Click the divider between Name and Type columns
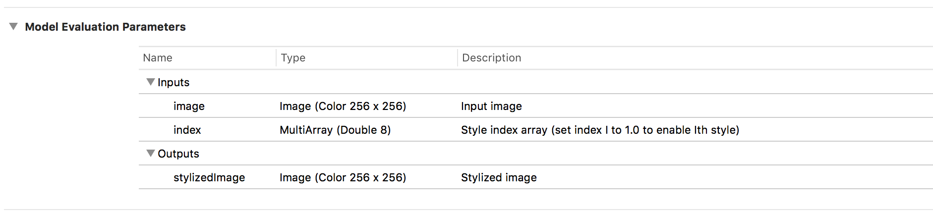 click(x=276, y=57)
